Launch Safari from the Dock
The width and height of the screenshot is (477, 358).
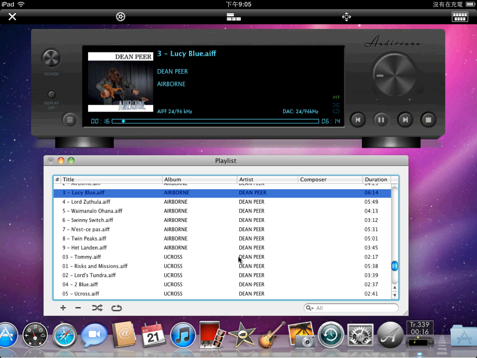pos(64,335)
